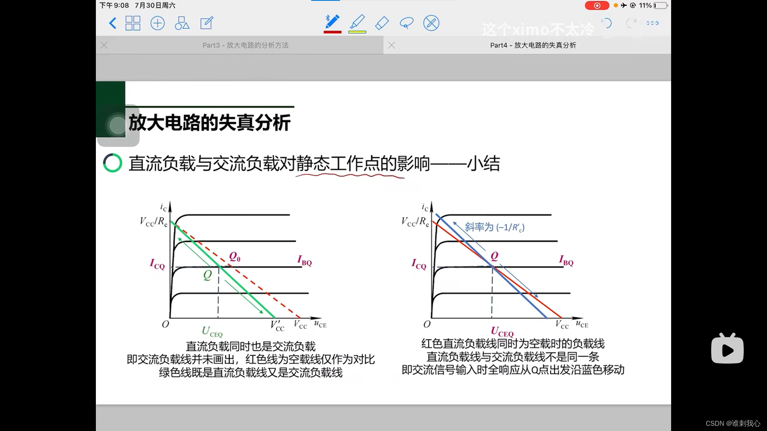The width and height of the screenshot is (767, 431).
Task: Redo the last undone action
Action: click(x=631, y=23)
